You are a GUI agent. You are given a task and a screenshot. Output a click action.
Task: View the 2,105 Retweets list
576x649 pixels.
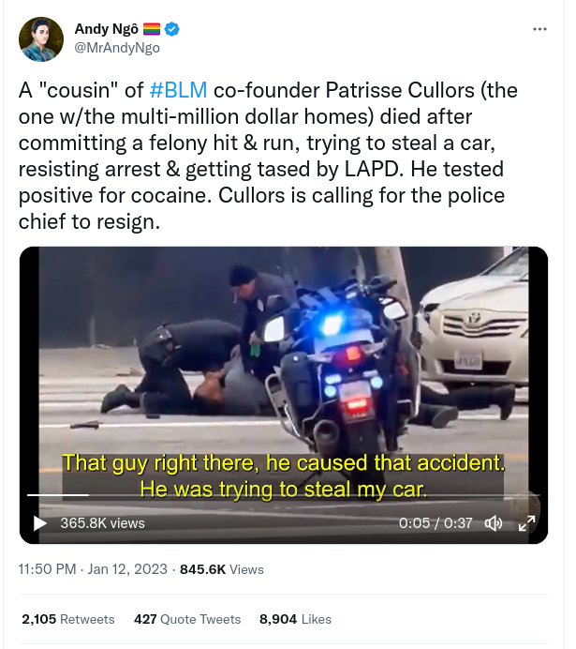[x=67, y=619]
